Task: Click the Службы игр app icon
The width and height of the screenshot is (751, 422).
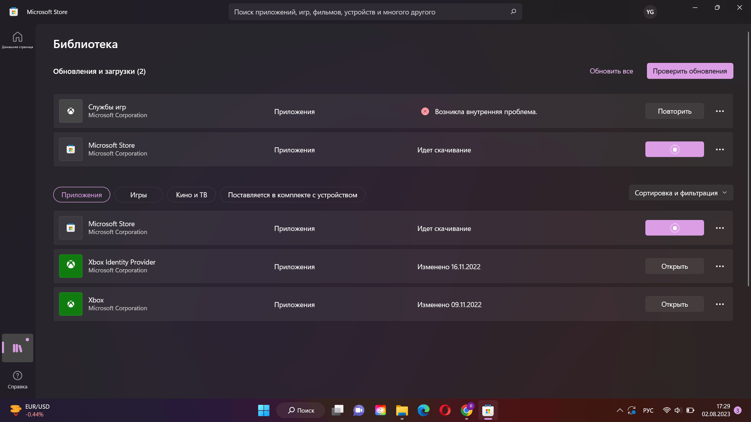Action: 71,111
